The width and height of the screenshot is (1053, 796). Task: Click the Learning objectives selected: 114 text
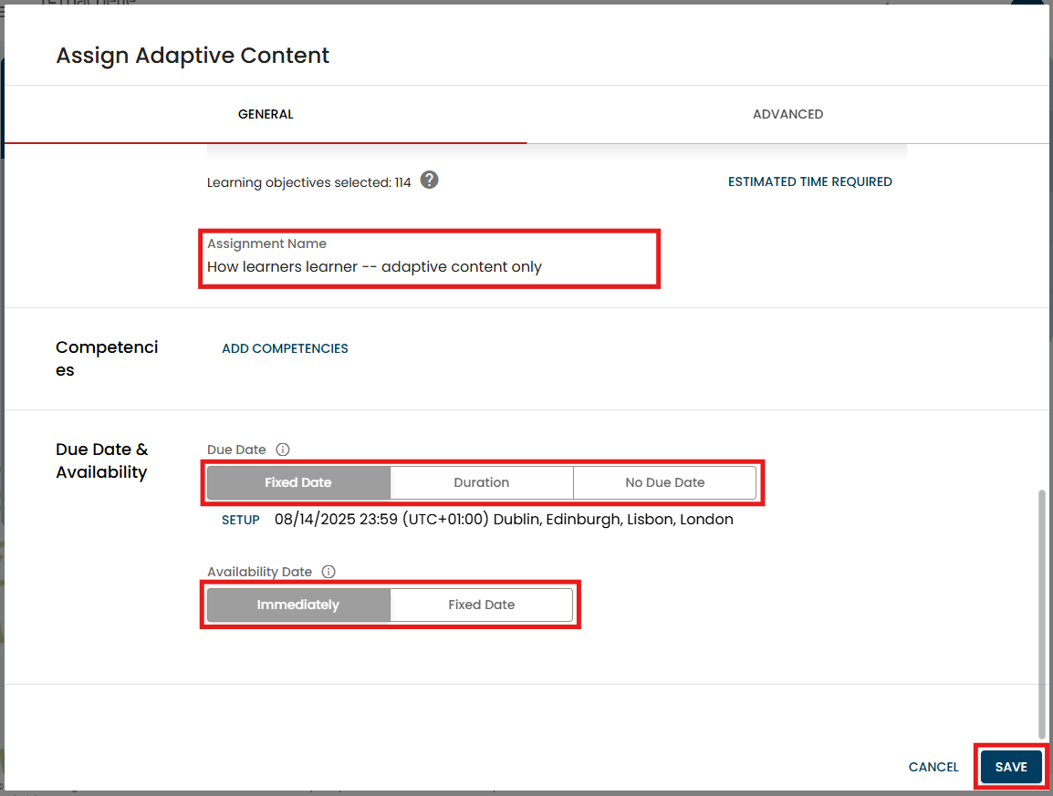coord(308,182)
